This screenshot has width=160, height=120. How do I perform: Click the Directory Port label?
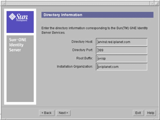click(x=83, y=50)
